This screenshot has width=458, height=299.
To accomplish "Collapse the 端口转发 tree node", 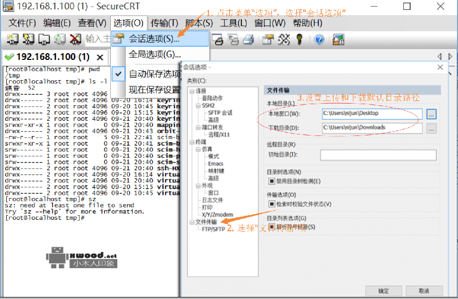I will click(x=198, y=128).
